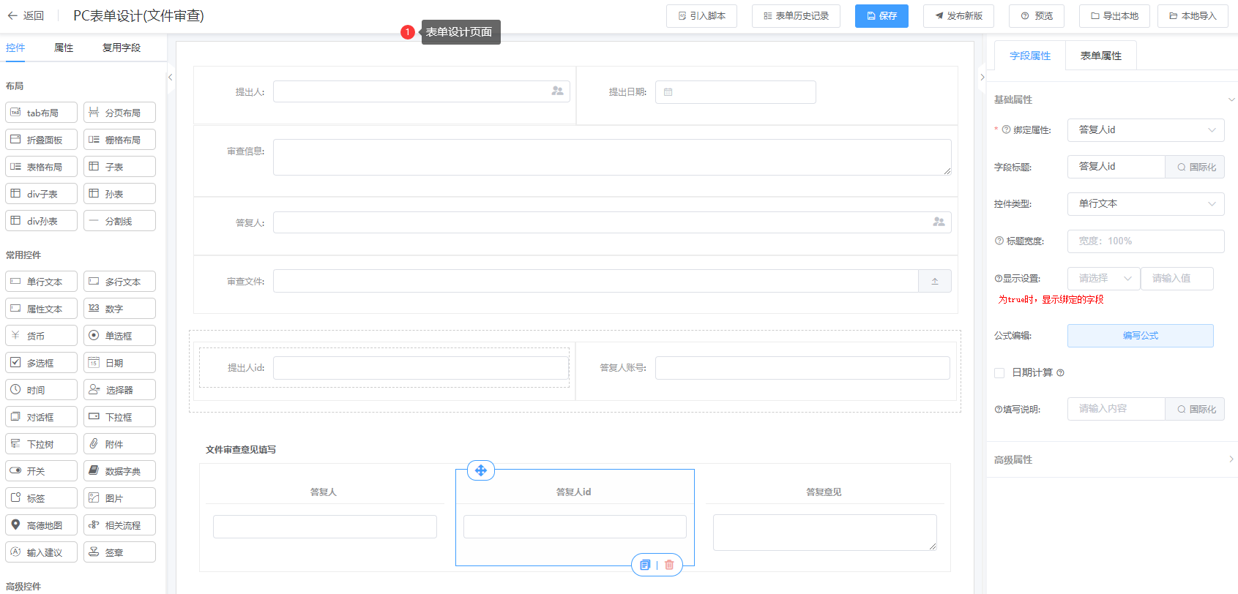The width and height of the screenshot is (1238, 594).
Task: Select the 高德地图 map control
Action: pyautogui.click(x=41, y=525)
